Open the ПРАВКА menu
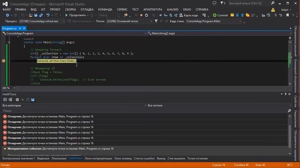 tap(21, 9)
